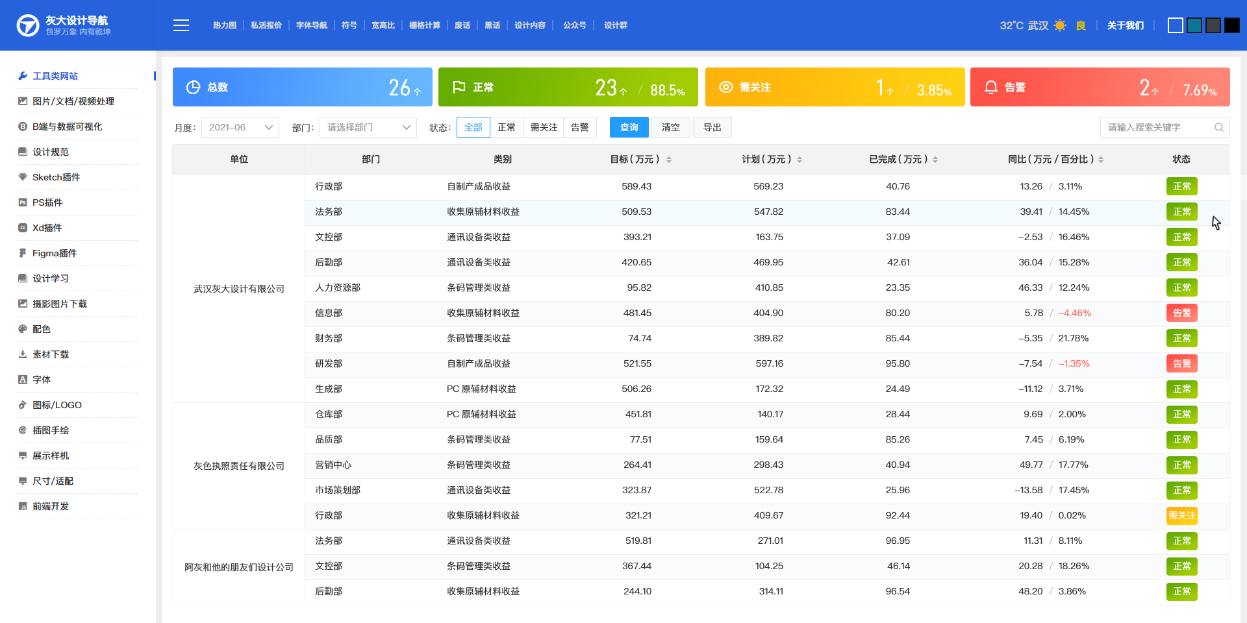Select the 正常 status filter
Image resolution: width=1247 pixels, height=623 pixels.
(x=507, y=127)
